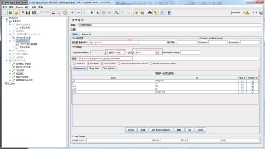Click the 路径 path input field
This screenshot has width=265, height=149.
[x=169, y=59]
